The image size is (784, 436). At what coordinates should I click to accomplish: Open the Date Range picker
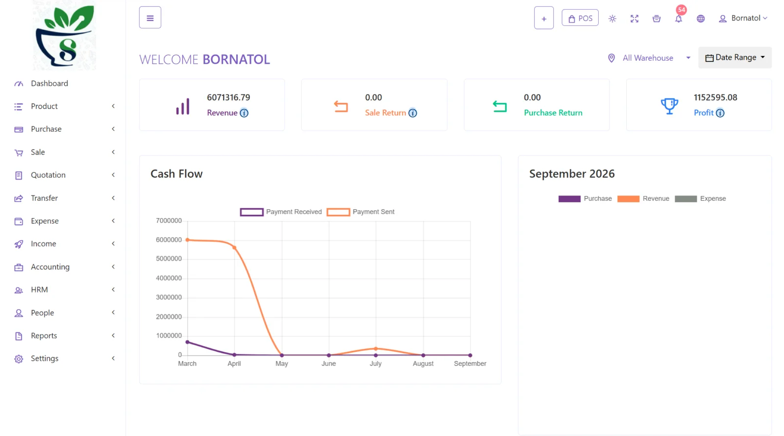(735, 57)
